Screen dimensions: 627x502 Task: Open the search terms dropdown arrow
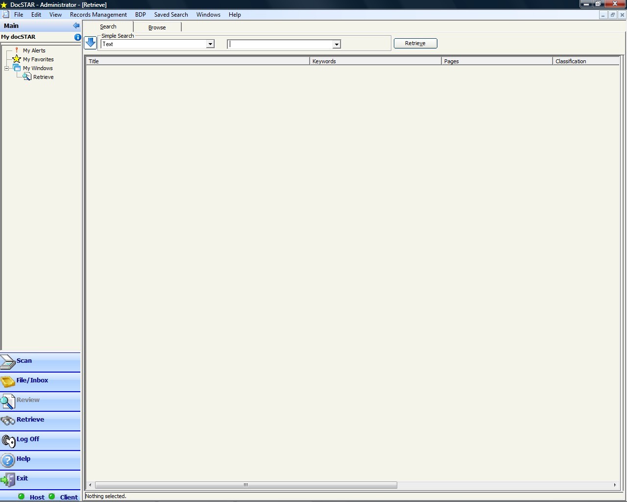pos(337,45)
